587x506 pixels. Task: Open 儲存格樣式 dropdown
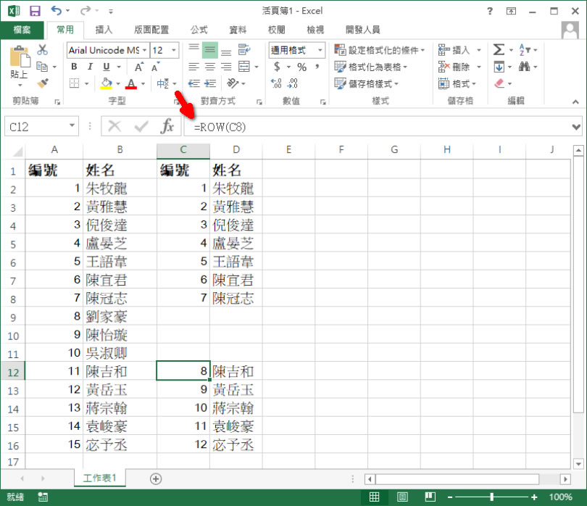click(x=366, y=83)
